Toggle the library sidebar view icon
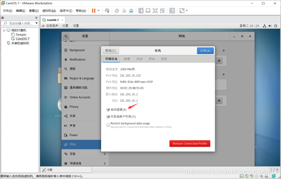Screen dimensions: 281x179 click(141, 11)
